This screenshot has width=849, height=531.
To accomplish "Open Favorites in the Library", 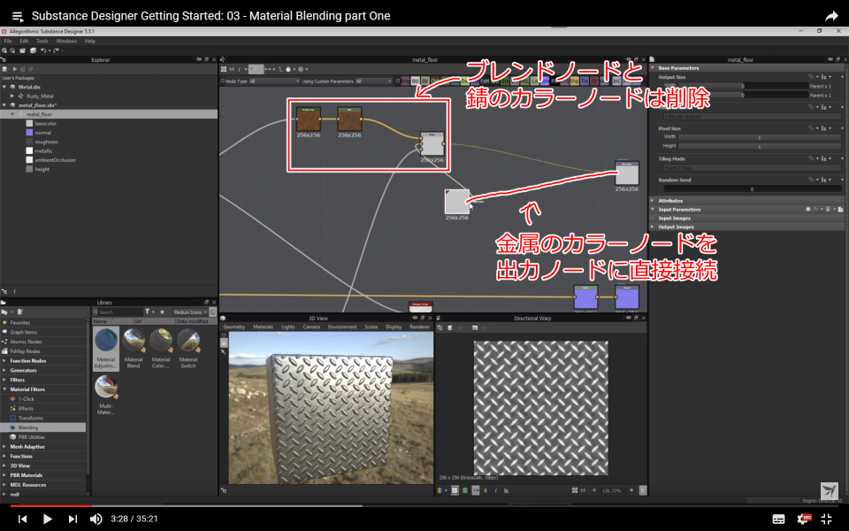I will [x=19, y=323].
